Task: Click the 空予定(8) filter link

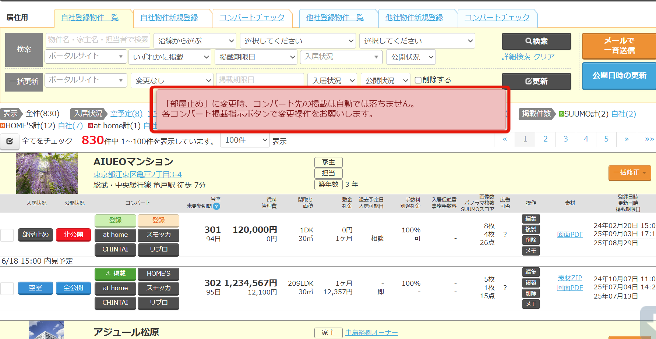Action: (126, 114)
